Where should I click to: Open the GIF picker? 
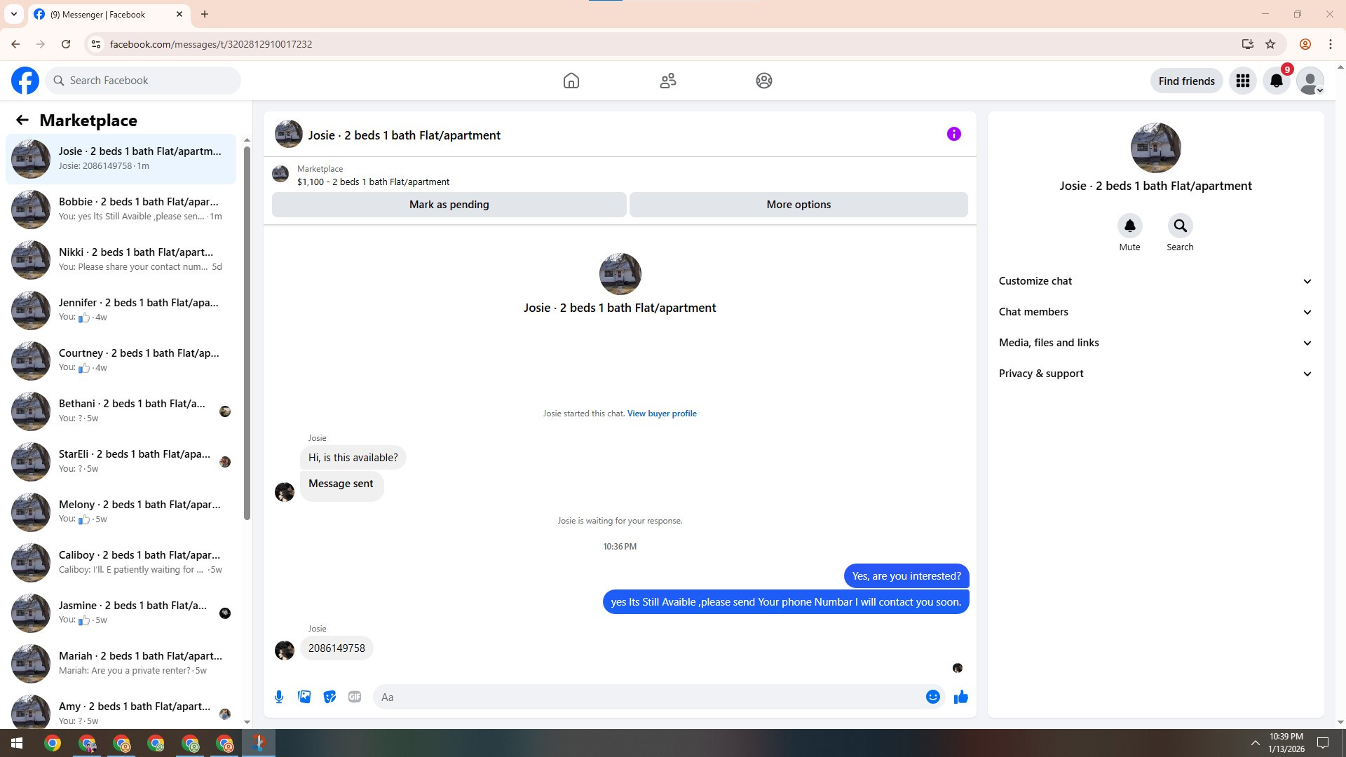click(x=355, y=697)
